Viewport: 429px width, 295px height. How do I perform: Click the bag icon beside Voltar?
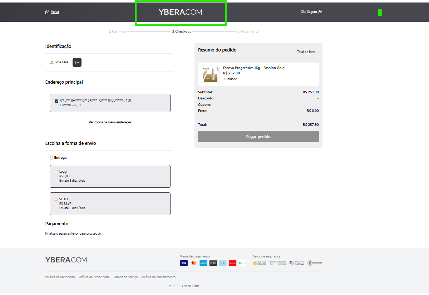click(x=47, y=12)
